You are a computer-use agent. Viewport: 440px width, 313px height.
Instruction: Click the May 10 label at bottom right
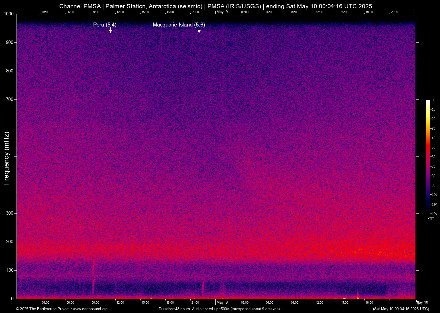click(422, 302)
